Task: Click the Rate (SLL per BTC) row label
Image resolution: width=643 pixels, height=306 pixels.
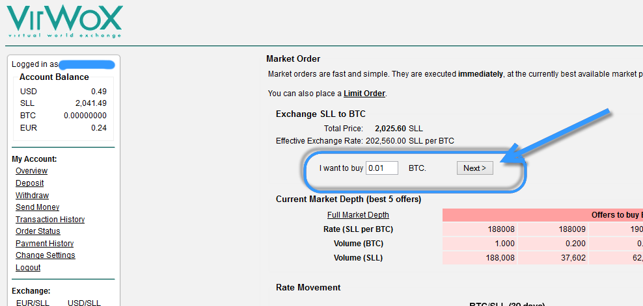Action: point(358,229)
